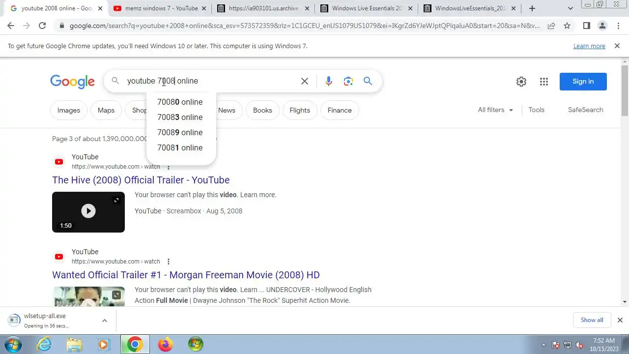
Task: Open wlsetup-all.exe download options chevron
Action: [x=105, y=321]
